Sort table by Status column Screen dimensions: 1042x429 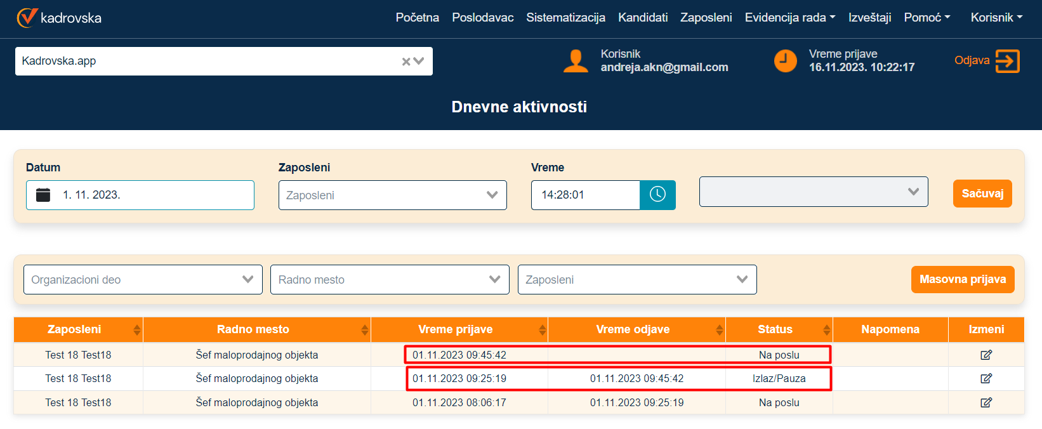point(826,330)
